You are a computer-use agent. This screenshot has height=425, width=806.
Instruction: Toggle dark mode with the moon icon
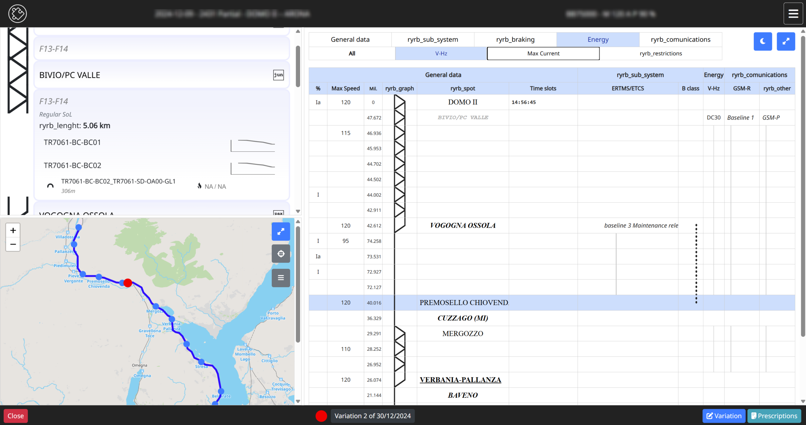(763, 41)
